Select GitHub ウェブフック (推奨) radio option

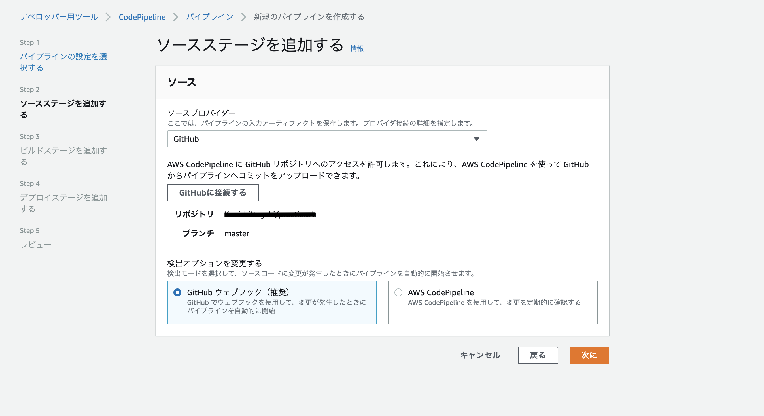(177, 292)
